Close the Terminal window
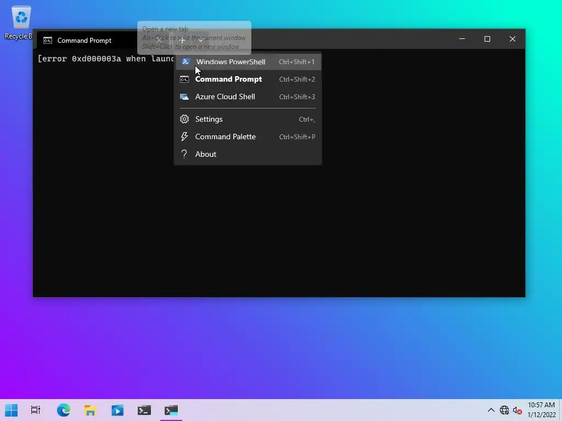Image resolution: width=562 pixels, height=421 pixels. pos(513,39)
